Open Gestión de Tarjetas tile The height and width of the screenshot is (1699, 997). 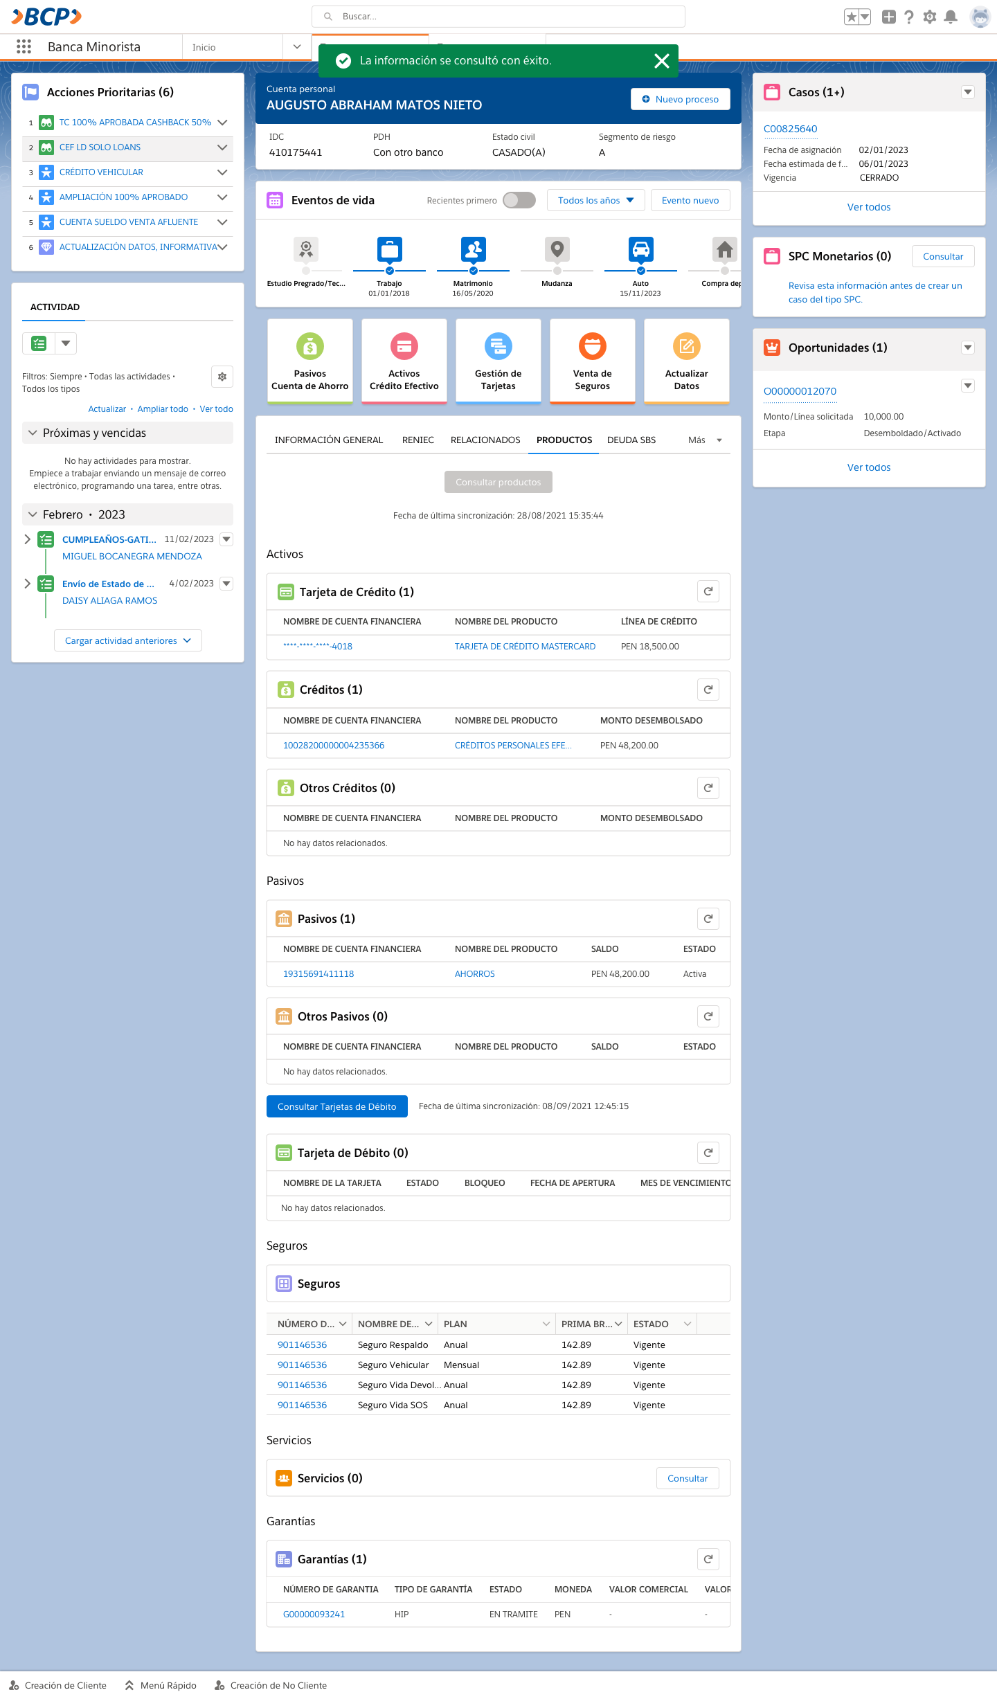coord(498,361)
